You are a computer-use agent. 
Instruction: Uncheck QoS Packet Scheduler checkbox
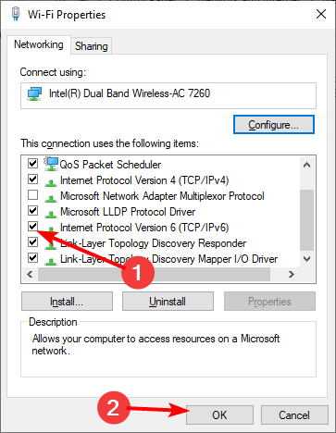[32, 163]
